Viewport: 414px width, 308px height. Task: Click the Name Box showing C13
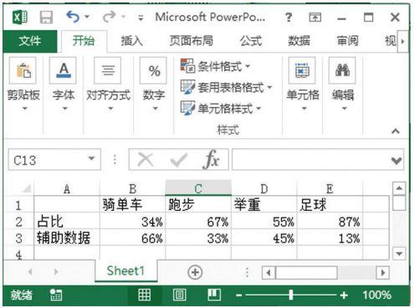47,160
